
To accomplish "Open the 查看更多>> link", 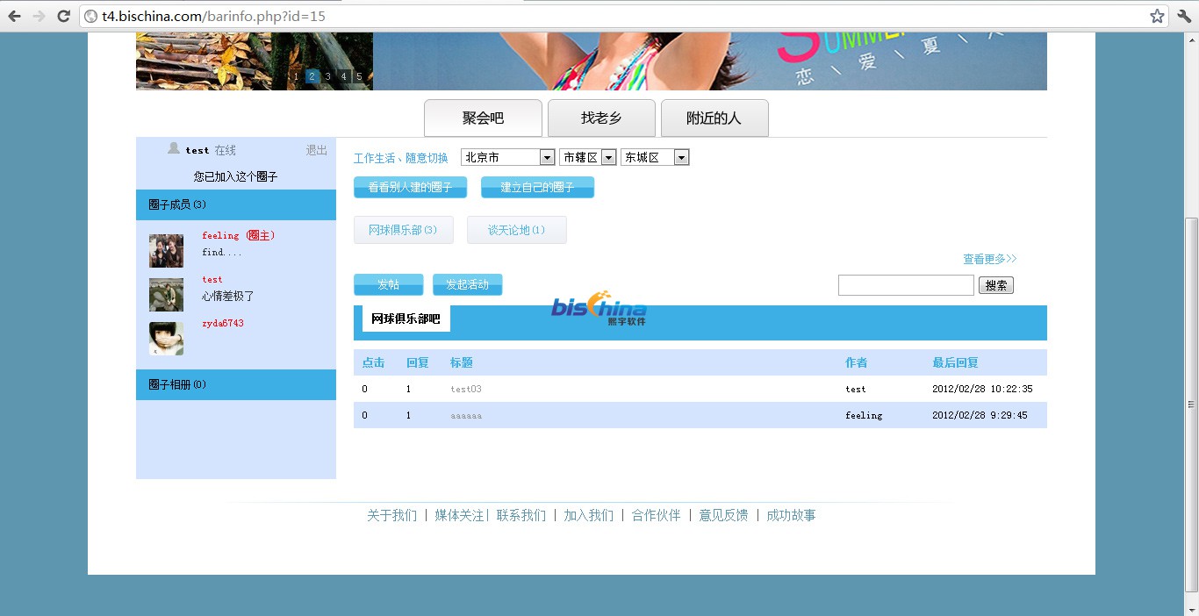I will click(990, 259).
